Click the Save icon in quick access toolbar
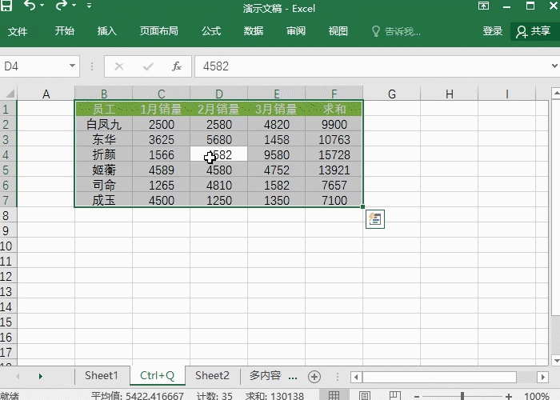Viewport: 560px width, 400px height. [6, 6]
